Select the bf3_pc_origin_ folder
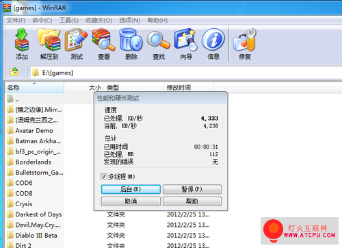The image size is (342, 248). coord(34,151)
